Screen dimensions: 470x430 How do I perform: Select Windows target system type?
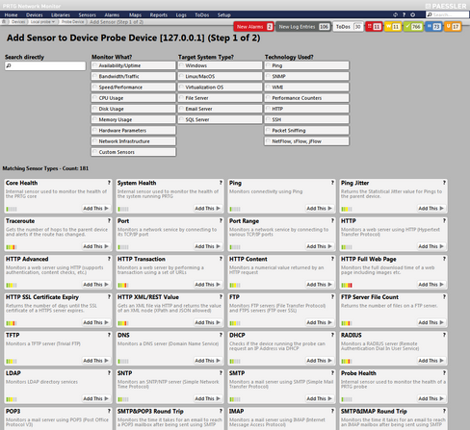(x=221, y=65)
